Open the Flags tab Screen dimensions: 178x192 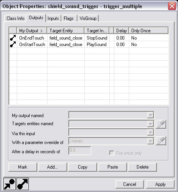pos(69,18)
